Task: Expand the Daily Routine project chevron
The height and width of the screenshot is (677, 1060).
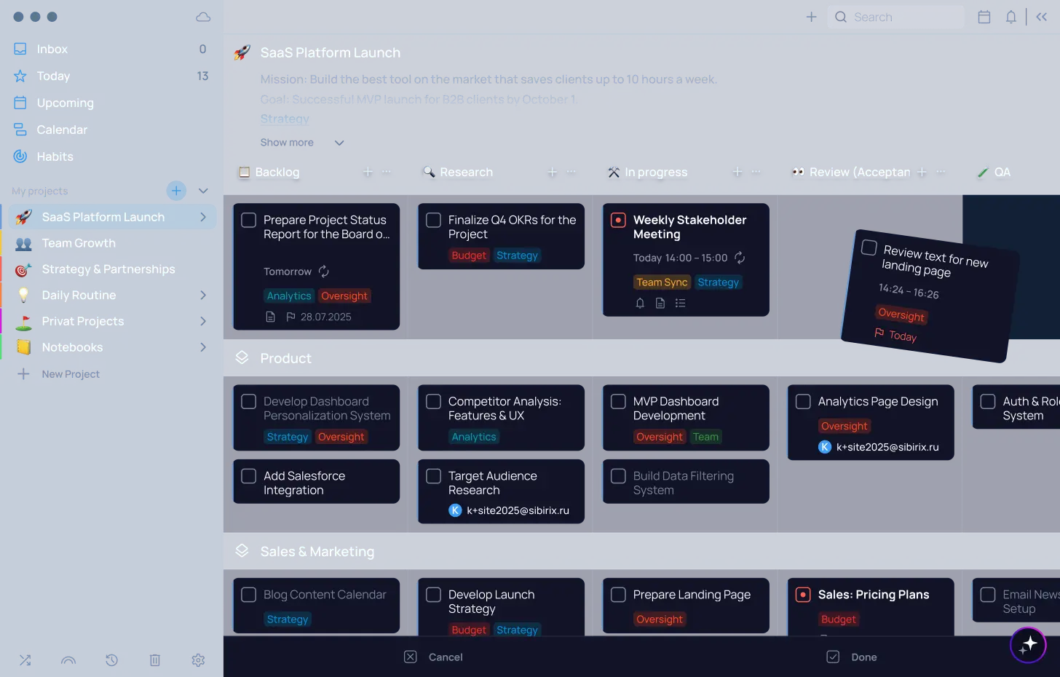Action: [203, 295]
